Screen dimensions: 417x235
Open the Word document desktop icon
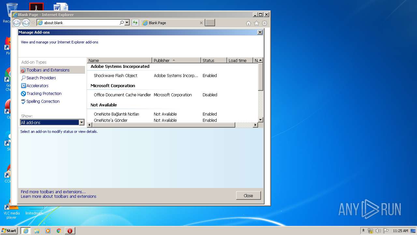pyautogui.click(x=61, y=7)
